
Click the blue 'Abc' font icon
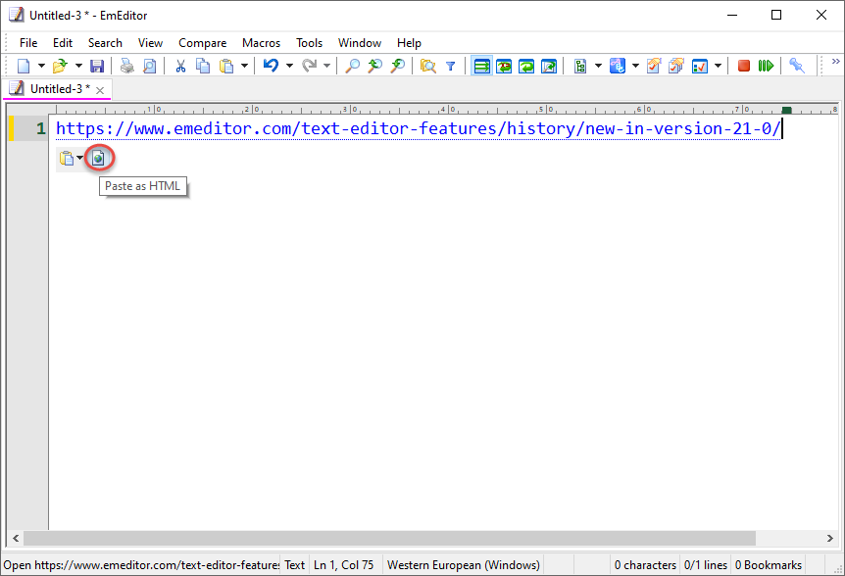click(618, 66)
